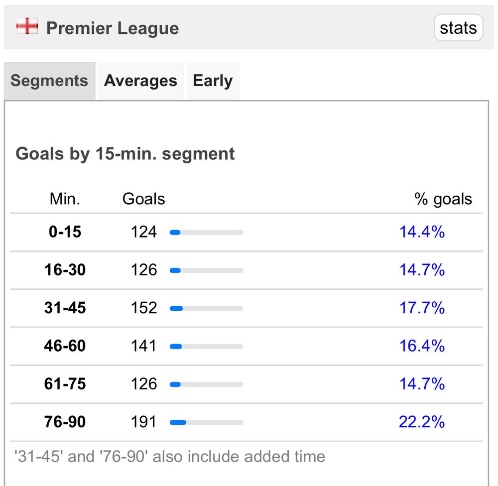Open the 17.7% percentage link
The height and width of the screenshot is (486, 498).
click(x=422, y=308)
